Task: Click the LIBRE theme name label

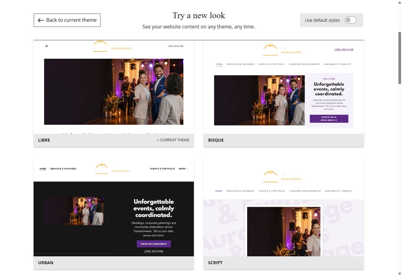Action: pyautogui.click(x=44, y=140)
